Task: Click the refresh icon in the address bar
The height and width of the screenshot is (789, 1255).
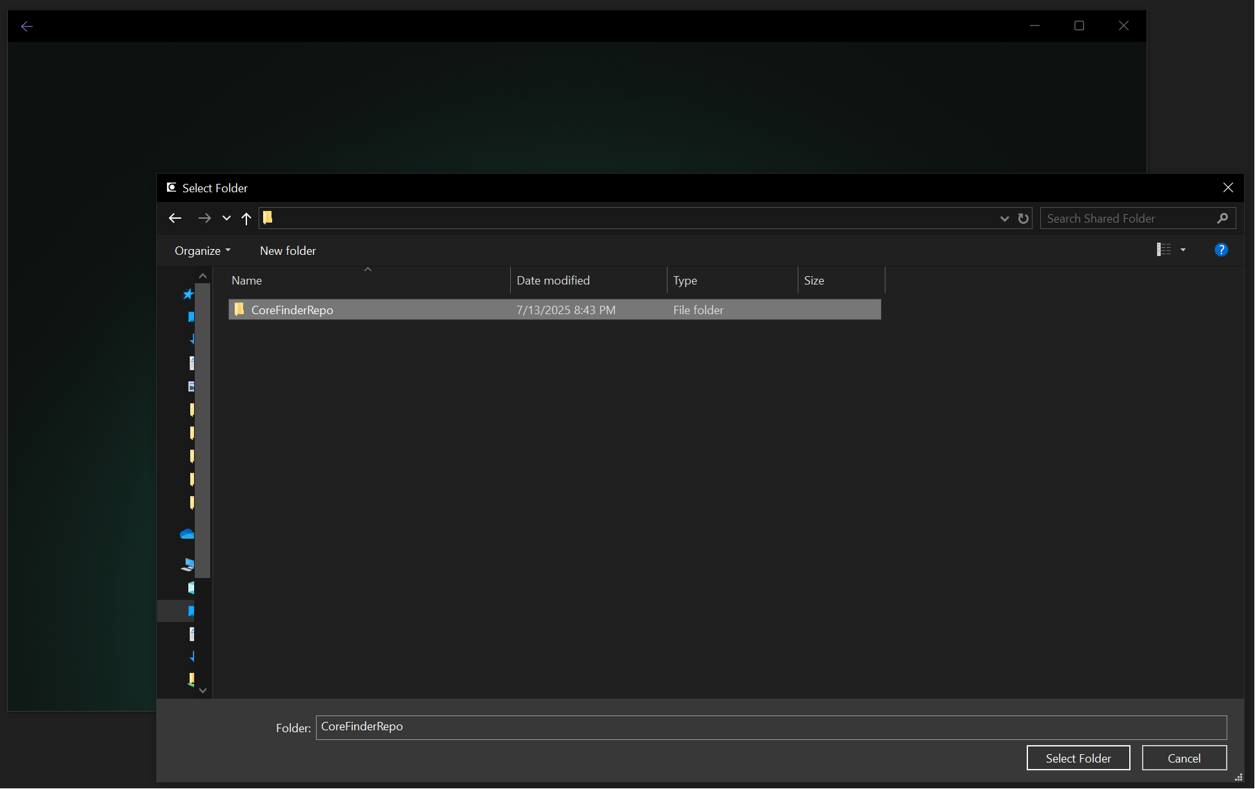Action: coord(1023,218)
